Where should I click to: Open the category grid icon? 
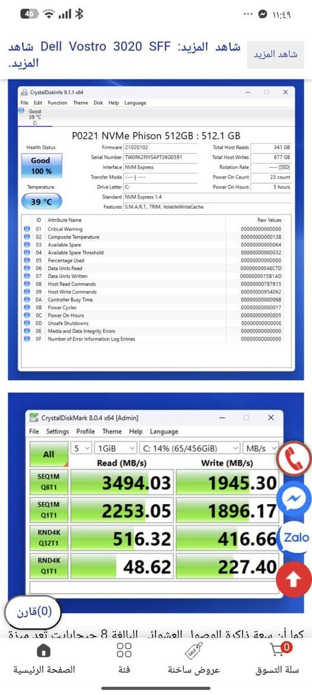click(124, 650)
